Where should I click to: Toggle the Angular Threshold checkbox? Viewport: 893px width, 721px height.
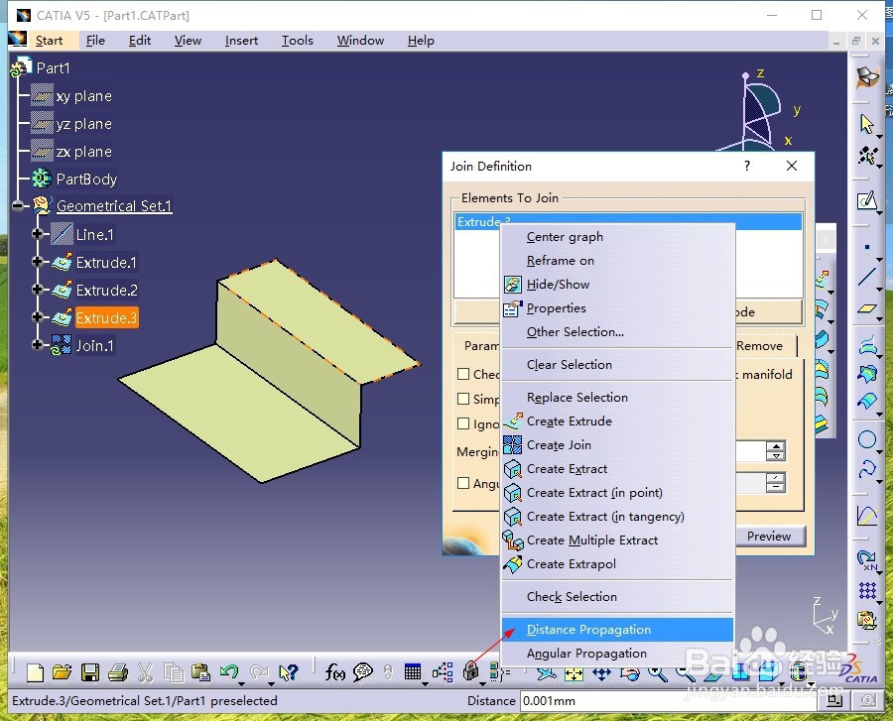(463, 483)
